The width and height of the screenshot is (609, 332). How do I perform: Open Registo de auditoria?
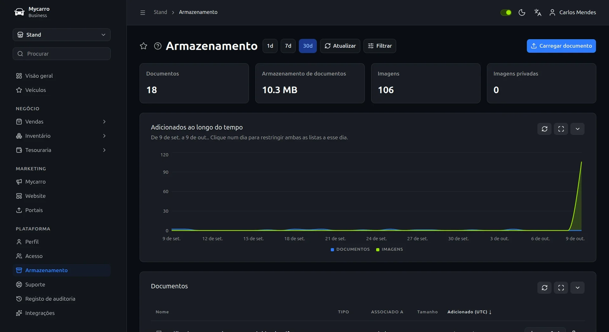click(61, 299)
